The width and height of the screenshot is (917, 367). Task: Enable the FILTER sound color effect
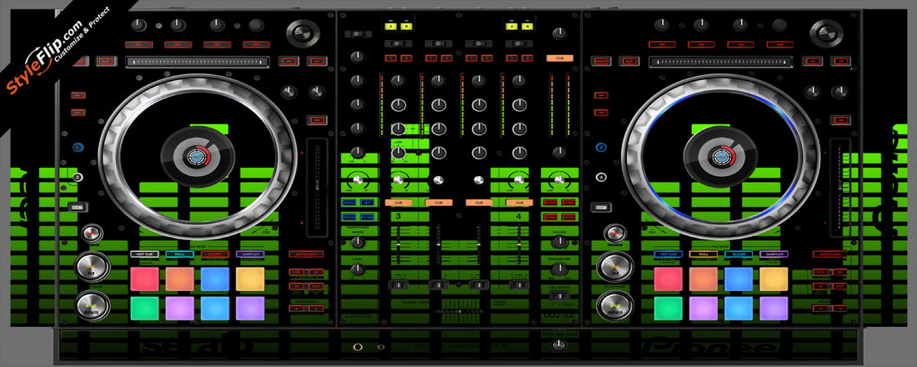click(x=368, y=217)
